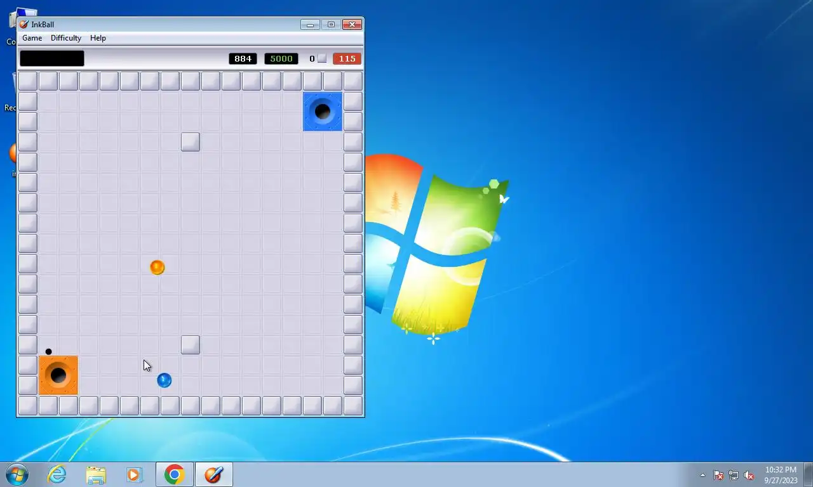This screenshot has width=813, height=487.
Task: Open the network status tray icon
Action: point(734,475)
